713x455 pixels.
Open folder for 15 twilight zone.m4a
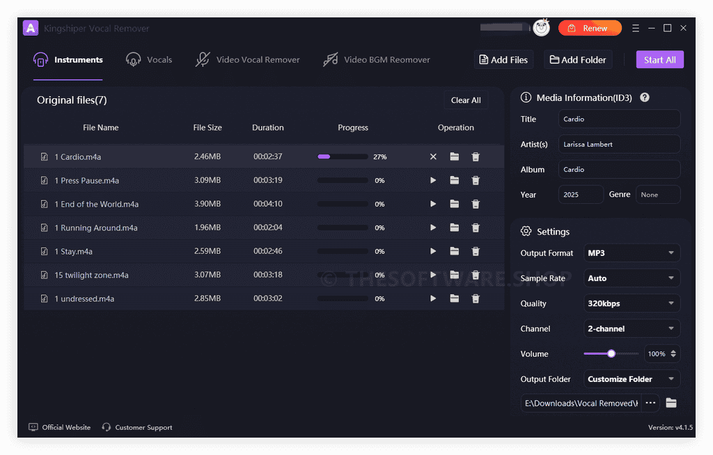click(x=454, y=275)
